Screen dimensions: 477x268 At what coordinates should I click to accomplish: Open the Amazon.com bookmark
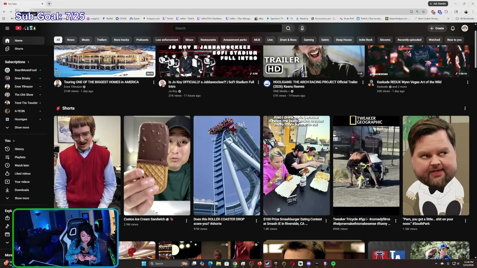(151, 18)
